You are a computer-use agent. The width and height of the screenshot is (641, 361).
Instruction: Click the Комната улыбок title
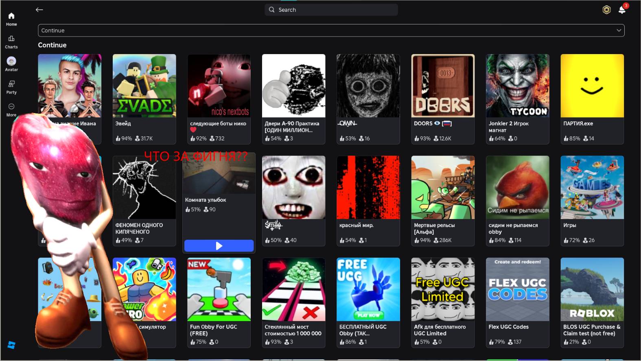click(206, 200)
